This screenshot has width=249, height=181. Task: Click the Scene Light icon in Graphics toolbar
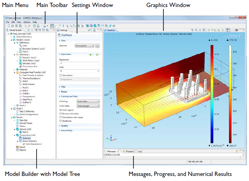pyautogui.click(x=228, y=30)
